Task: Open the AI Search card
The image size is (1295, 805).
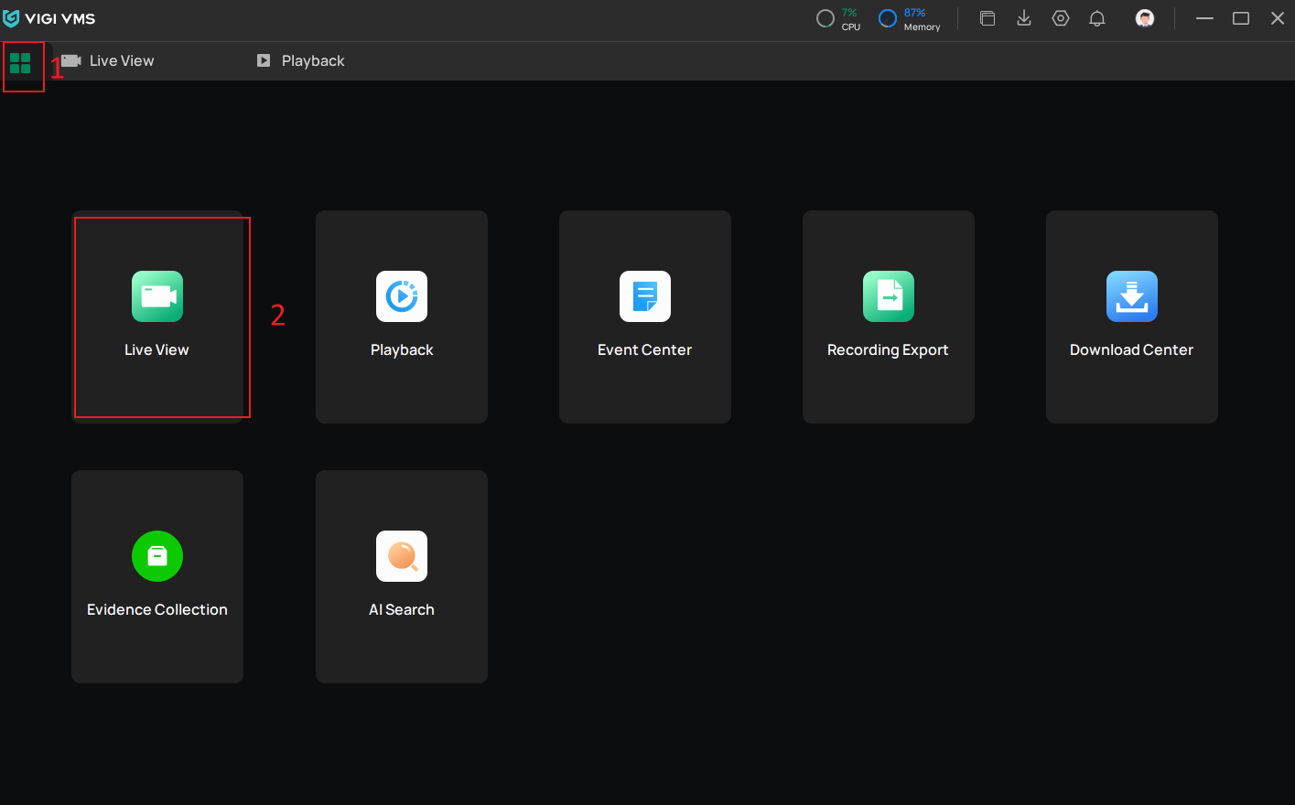Action: 402,576
